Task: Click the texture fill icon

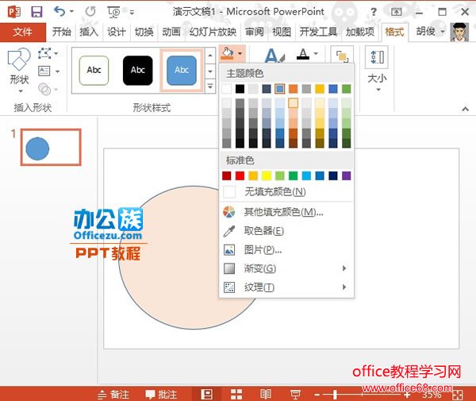Action: (229, 287)
